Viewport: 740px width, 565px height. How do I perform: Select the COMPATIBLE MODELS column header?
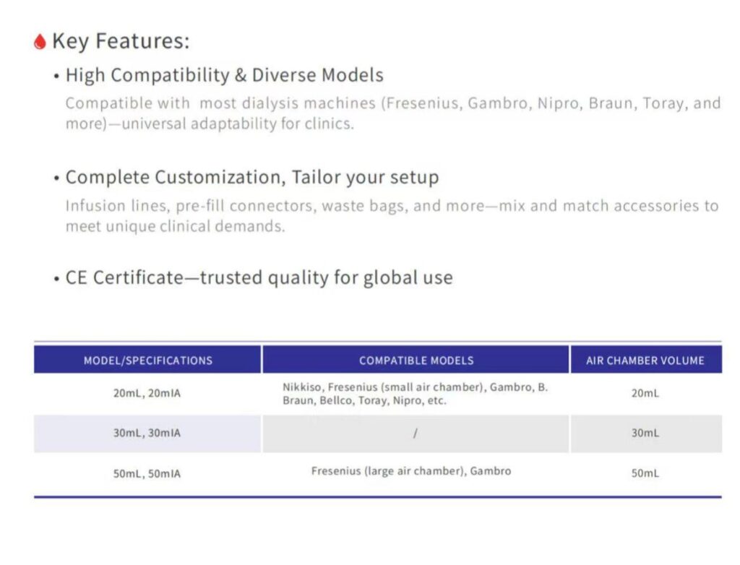416,360
